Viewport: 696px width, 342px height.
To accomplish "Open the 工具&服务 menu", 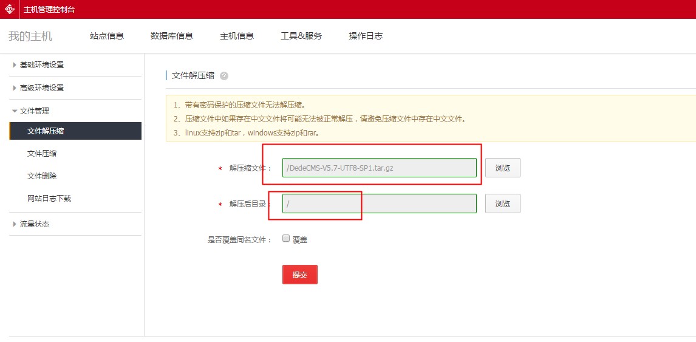I will (301, 36).
